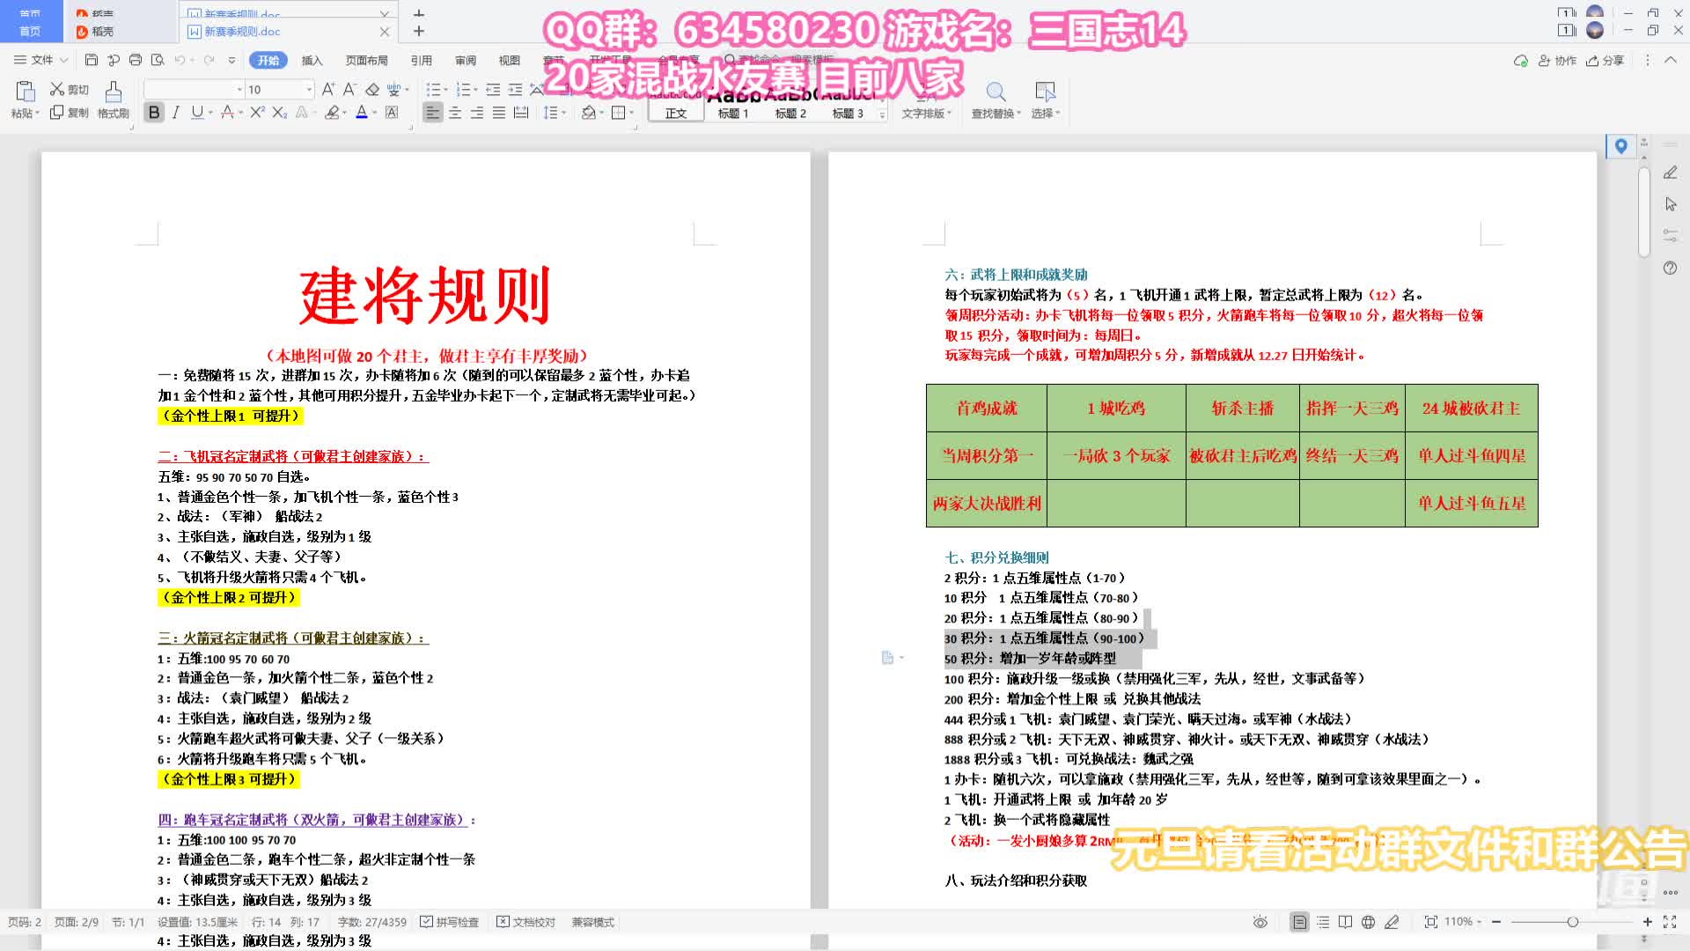Viewport: 1690px width, 951px height.
Task: Click the help question mark in right sidebar
Action: click(1671, 268)
